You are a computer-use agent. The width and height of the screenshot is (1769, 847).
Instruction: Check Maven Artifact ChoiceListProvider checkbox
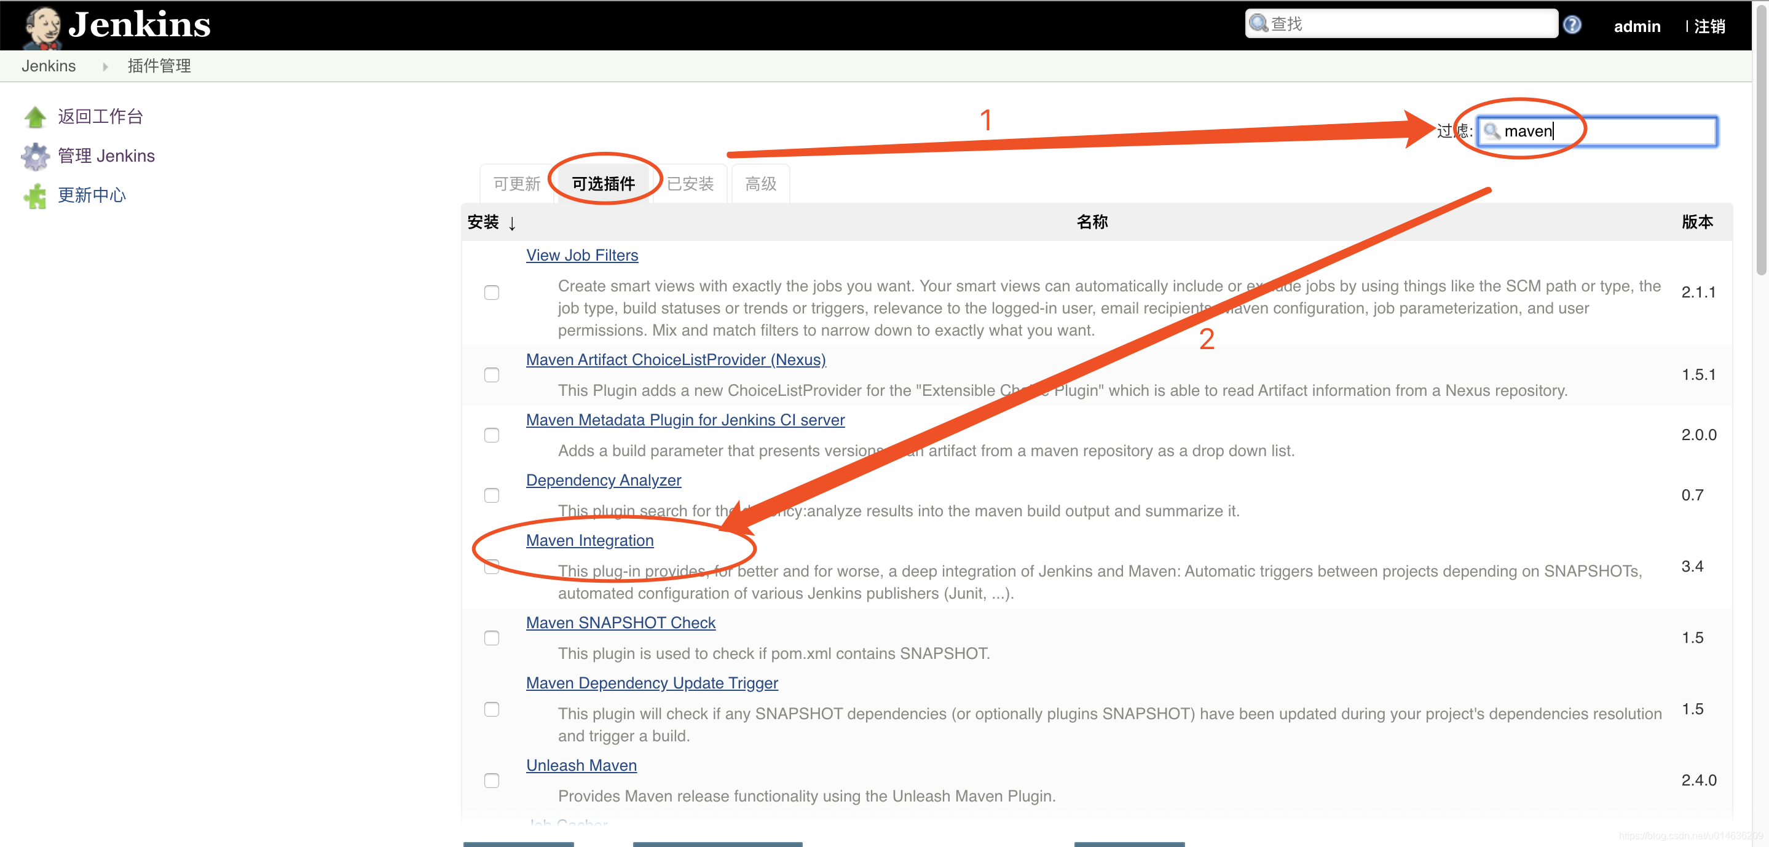[492, 375]
